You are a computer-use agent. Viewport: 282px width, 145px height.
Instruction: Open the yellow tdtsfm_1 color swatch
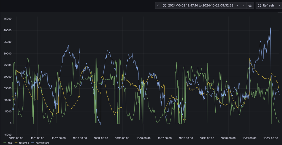[x=16, y=143]
